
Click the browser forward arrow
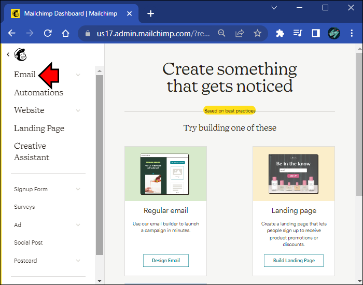(30, 33)
